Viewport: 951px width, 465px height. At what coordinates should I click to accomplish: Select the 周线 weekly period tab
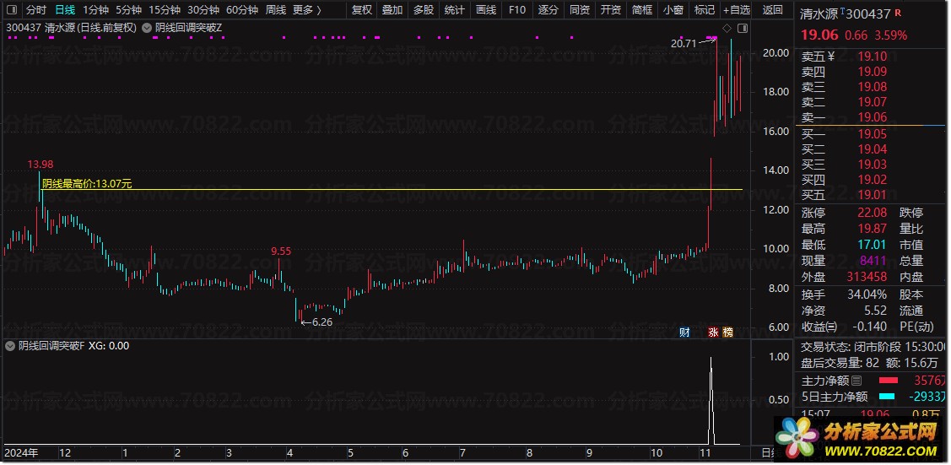click(x=276, y=9)
